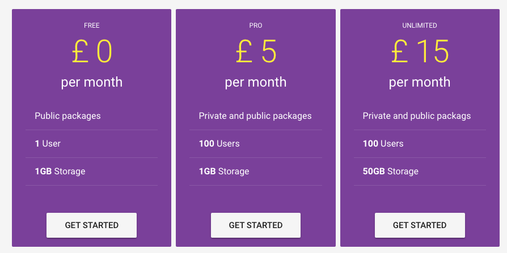Click per month under the £ 15 price
507x253 pixels.
420,82
